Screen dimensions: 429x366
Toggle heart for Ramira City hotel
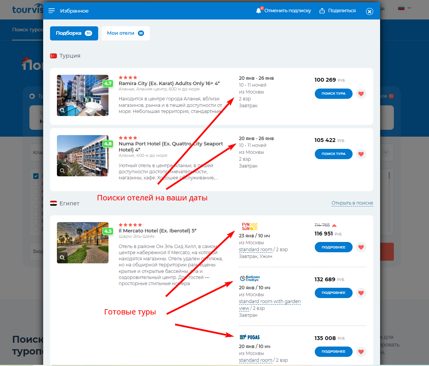[x=361, y=94]
